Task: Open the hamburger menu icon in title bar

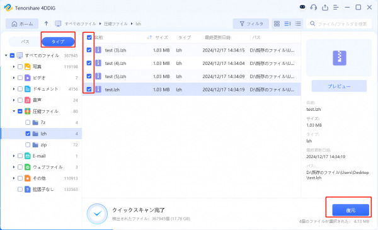Action: click(x=336, y=8)
